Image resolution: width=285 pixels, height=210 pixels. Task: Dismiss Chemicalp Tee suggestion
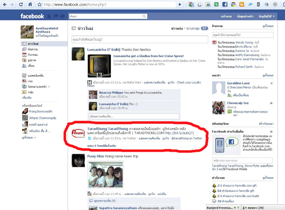click(272, 103)
